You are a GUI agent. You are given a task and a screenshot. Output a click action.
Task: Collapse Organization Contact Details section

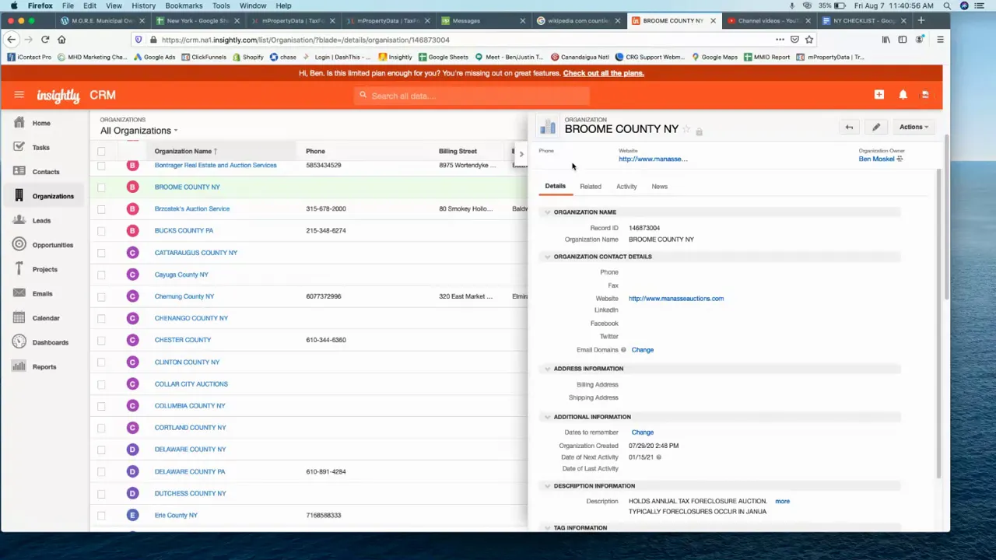tap(547, 257)
